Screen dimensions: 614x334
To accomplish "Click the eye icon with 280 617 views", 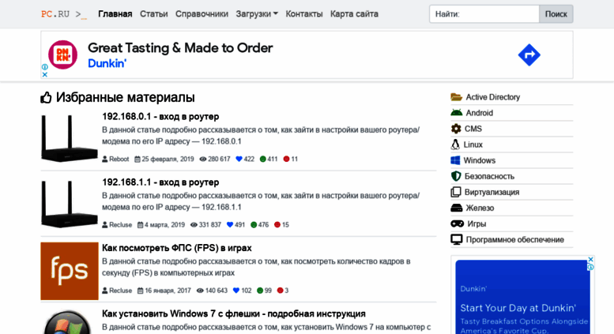I will pos(203,159).
